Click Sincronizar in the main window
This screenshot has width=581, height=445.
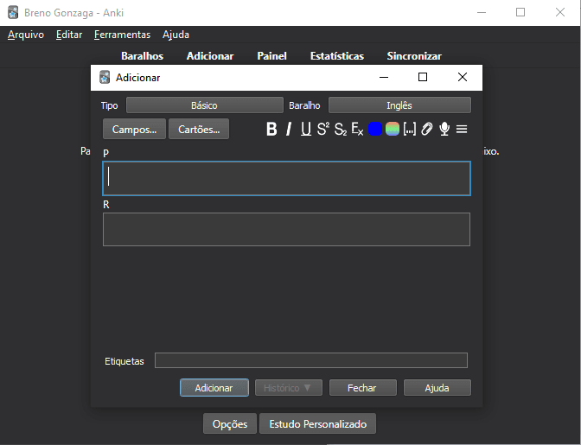click(x=414, y=56)
